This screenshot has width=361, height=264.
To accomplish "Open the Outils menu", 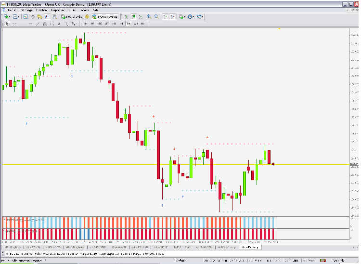I will (x=72, y=10).
